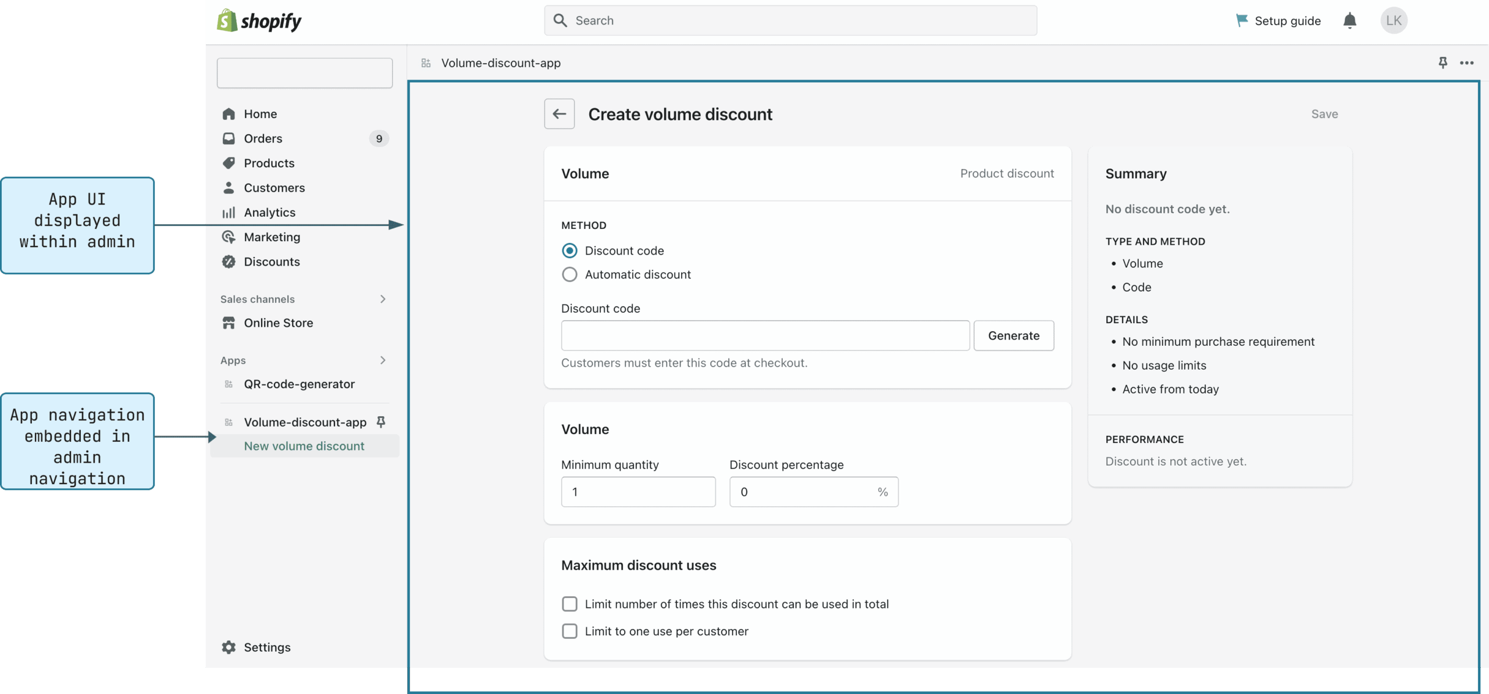Image resolution: width=1489 pixels, height=694 pixels.
Task: Focus the Discount percentage field
Action: 803,492
